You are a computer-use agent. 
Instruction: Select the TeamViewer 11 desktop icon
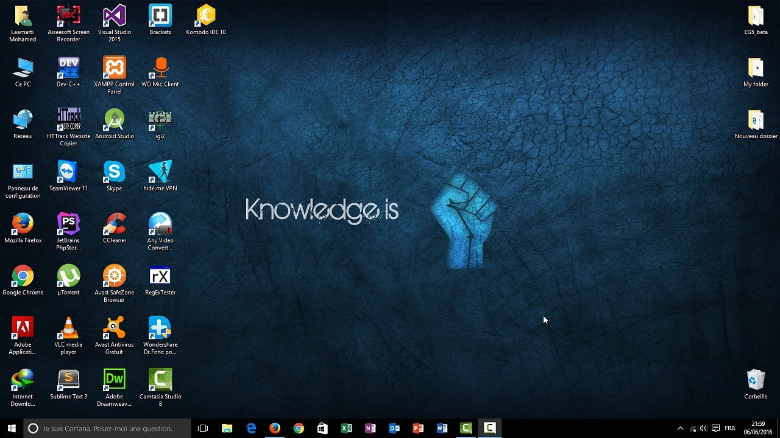click(x=68, y=176)
